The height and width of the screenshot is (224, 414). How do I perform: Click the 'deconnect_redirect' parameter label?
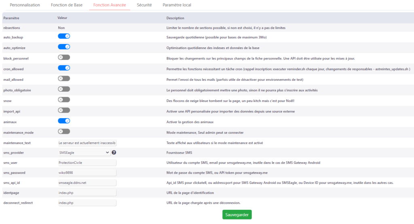[x=18, y=203]
